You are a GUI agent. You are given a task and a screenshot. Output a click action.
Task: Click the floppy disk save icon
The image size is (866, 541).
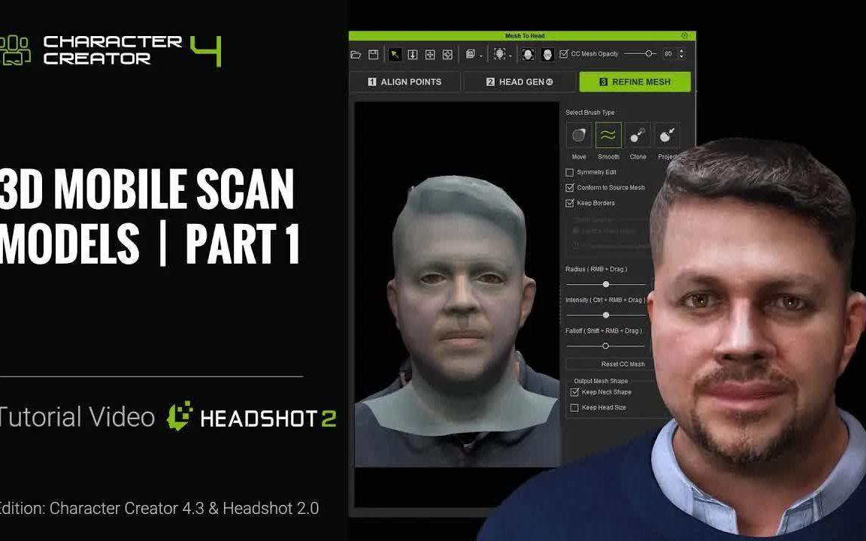(374, 54)
